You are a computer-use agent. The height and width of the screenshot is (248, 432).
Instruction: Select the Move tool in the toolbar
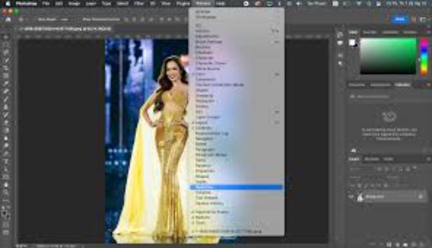(x=6, y=37)
